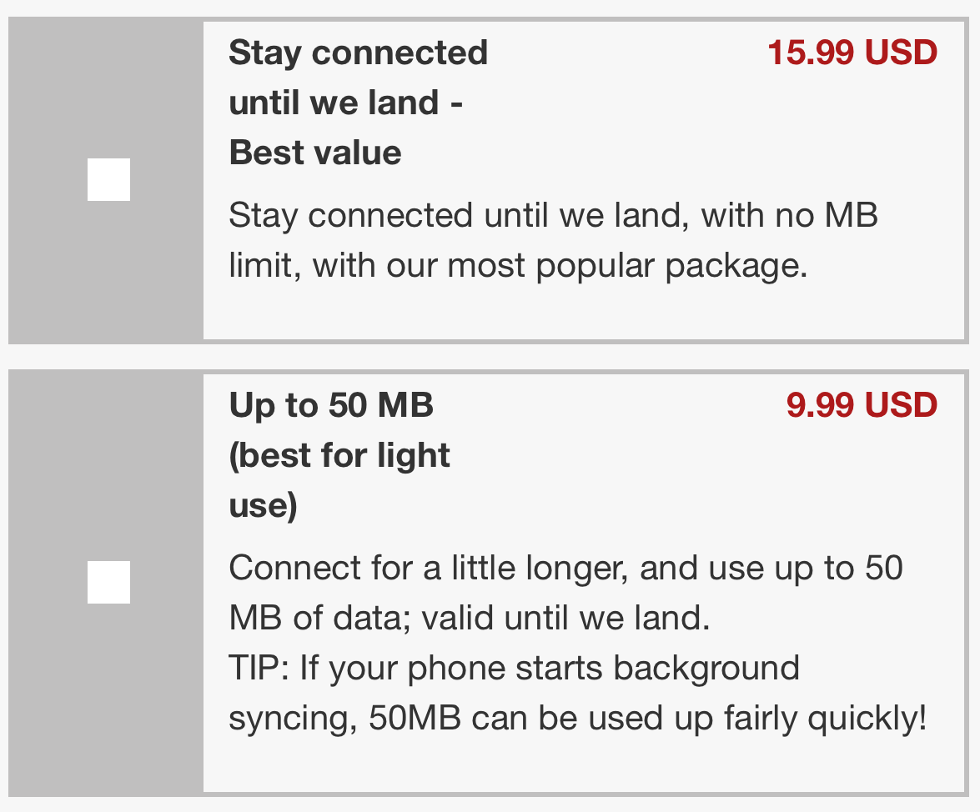Viewport: 980px width, 812px height.
Task: Click the TIP about background syncing
Action: tap(514, 669)
